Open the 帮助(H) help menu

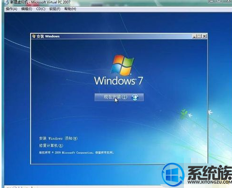[x=70, y=9]
